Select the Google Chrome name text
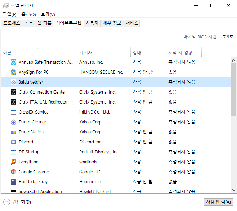 coord(33,172)
